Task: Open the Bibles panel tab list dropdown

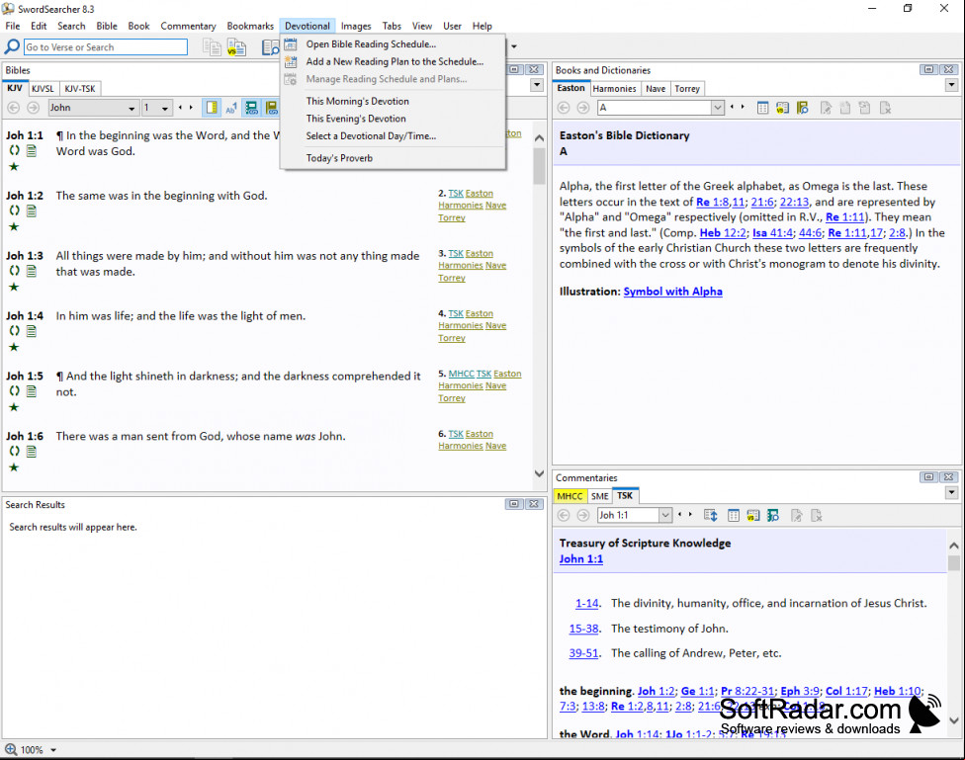Action: (x=537, y=85)
